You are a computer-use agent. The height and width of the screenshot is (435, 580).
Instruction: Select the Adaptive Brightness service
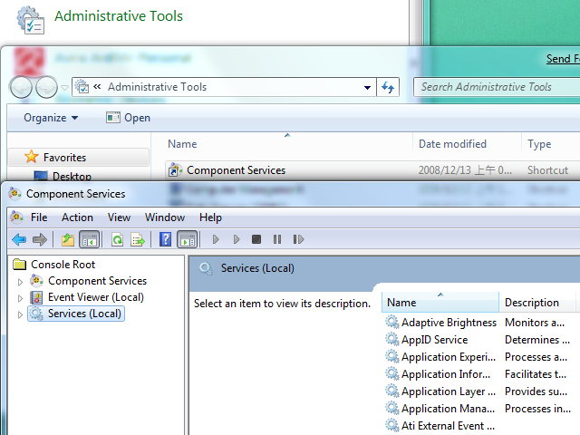click(x=449, y=323)
